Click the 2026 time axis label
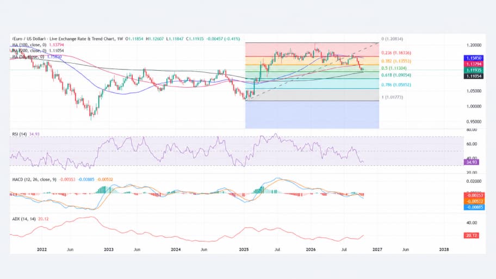 311,250
